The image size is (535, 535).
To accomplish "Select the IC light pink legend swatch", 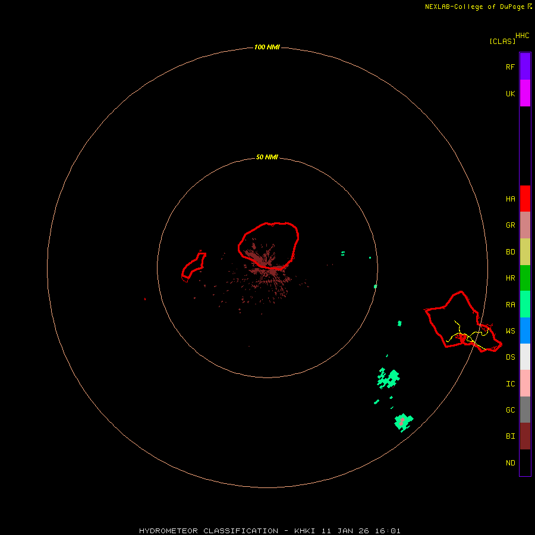I will [x=525, y=383].
